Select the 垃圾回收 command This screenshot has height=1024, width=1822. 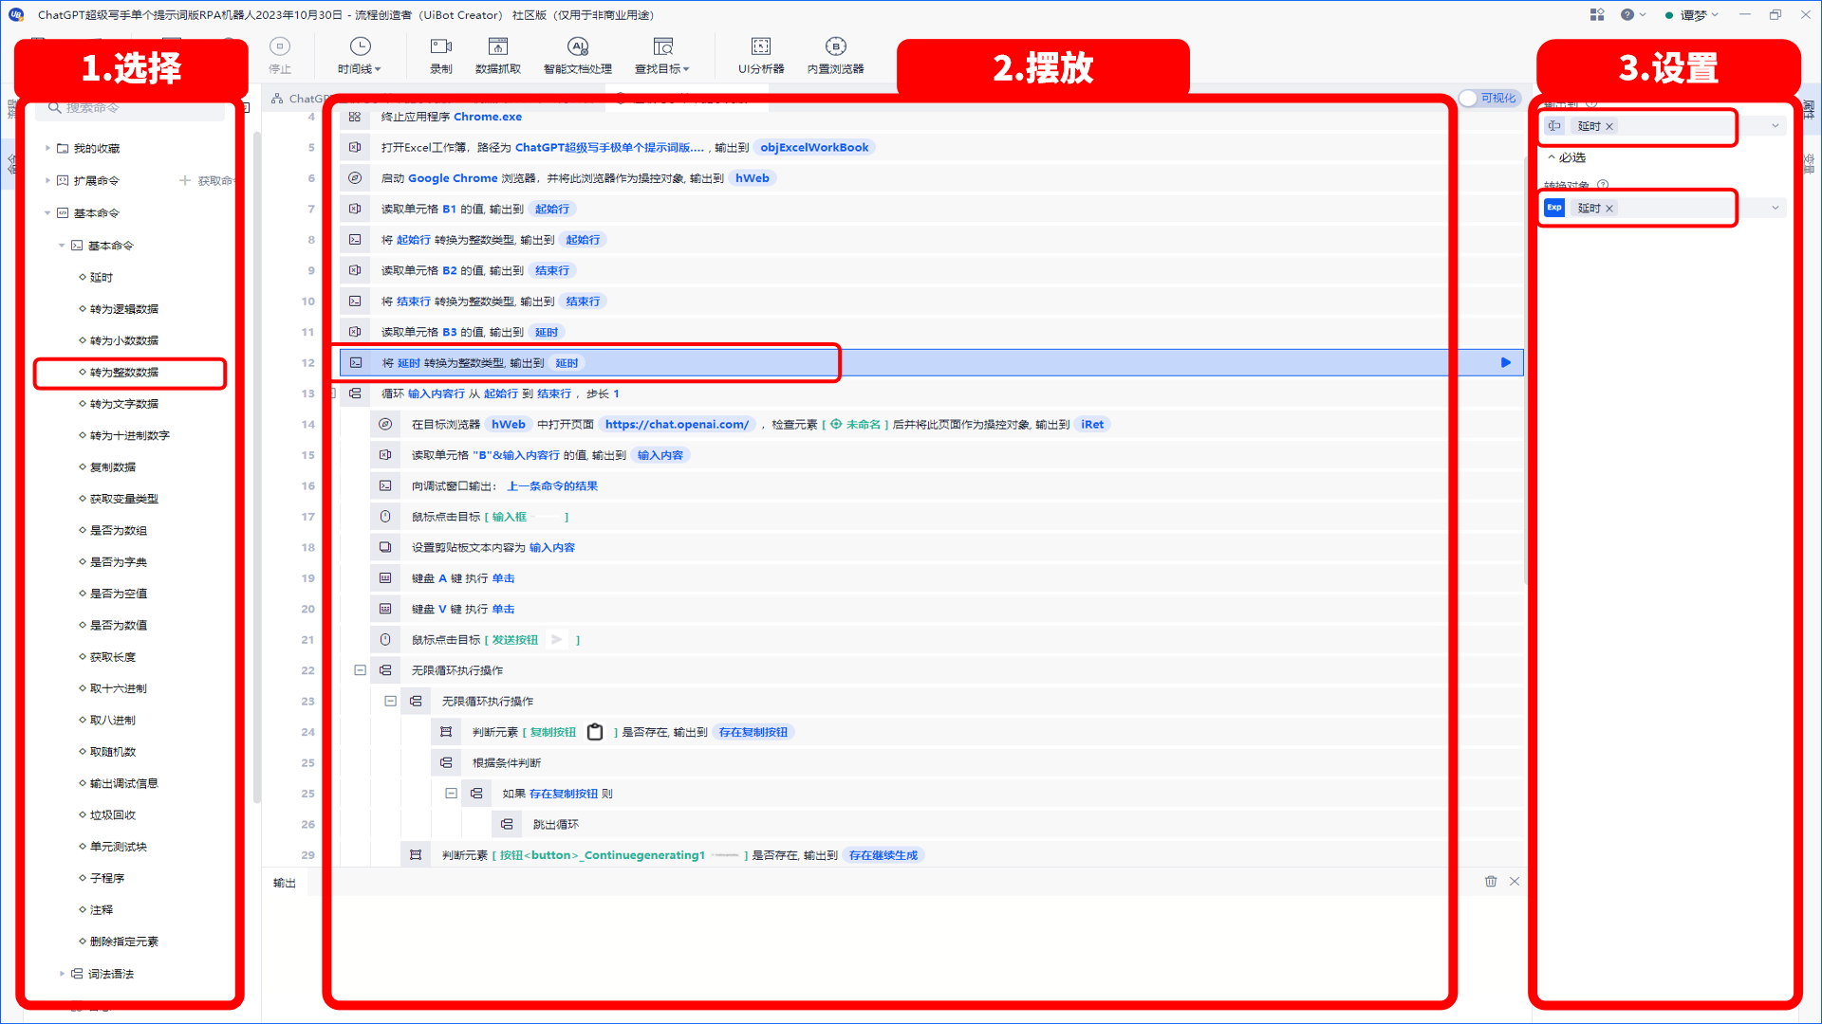[113, 814]
